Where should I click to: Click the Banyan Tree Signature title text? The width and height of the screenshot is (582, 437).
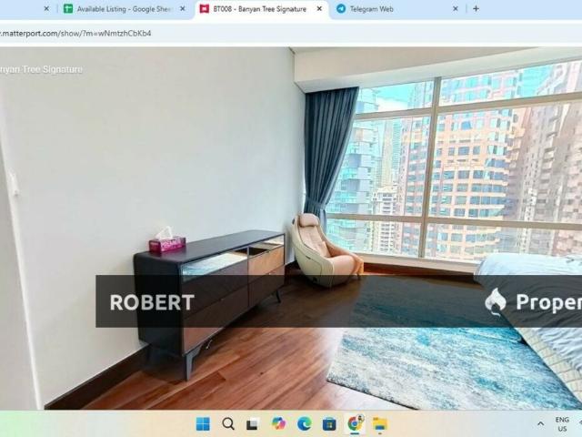click(x=41, y=69)
